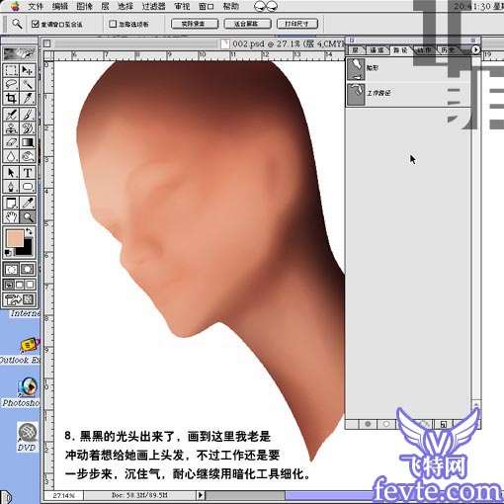Select the Gradient tool
The width and height of the screenshot is (504, 504).
pos(28,142)
